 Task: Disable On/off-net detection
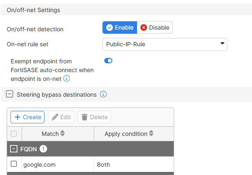click(x=155, y=27)
